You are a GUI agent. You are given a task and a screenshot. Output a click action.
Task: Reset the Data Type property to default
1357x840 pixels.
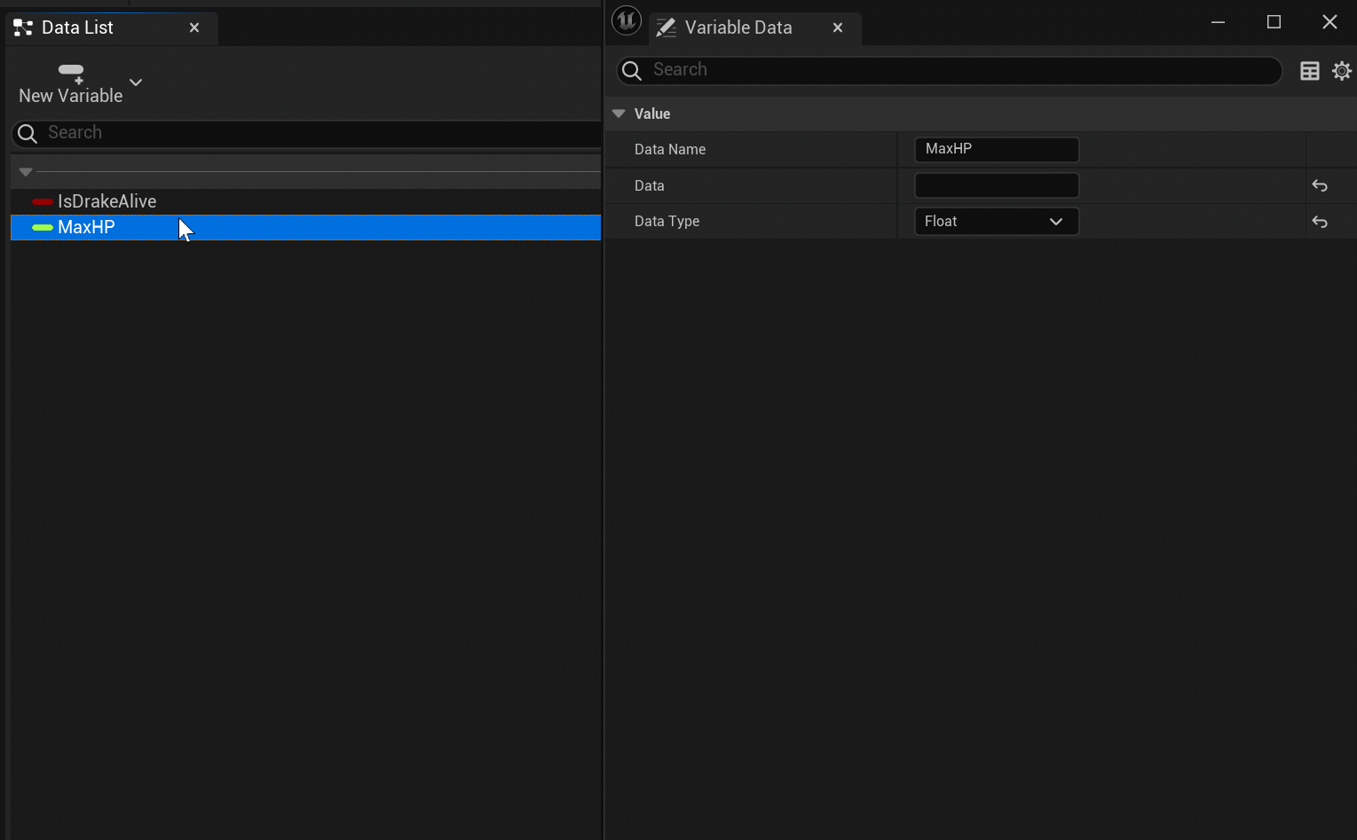(x=1320, y=222)
